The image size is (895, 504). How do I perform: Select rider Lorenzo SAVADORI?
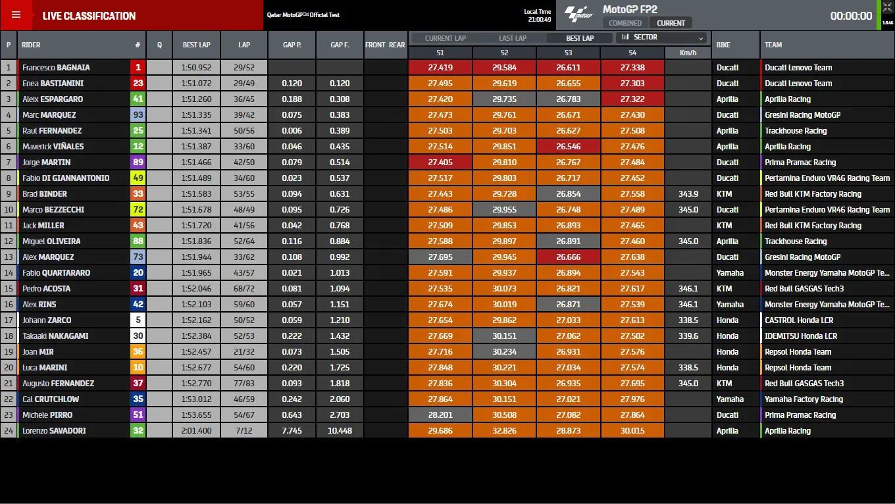tap(54, 430)
